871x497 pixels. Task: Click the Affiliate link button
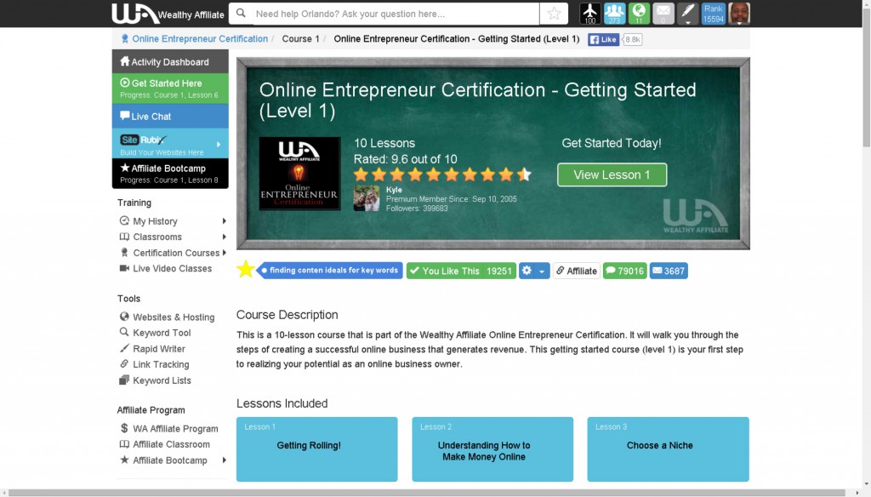[576, 271]
